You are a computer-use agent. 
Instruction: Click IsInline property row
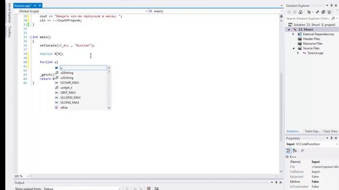(312, 182)
